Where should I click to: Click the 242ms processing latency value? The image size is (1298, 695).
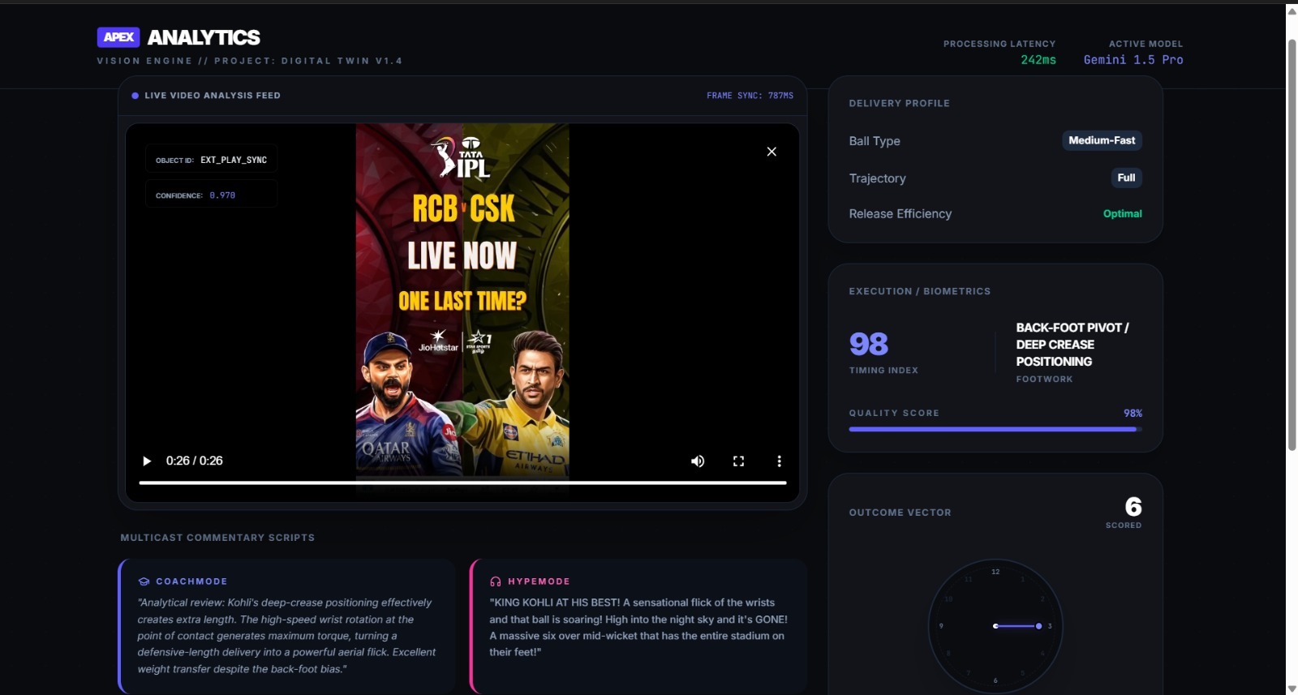coord(1038,60)
